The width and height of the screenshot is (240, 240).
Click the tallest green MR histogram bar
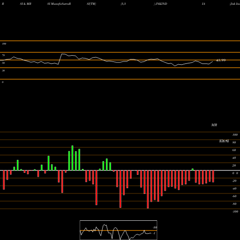pyautogui.click(x=72, y=158)
